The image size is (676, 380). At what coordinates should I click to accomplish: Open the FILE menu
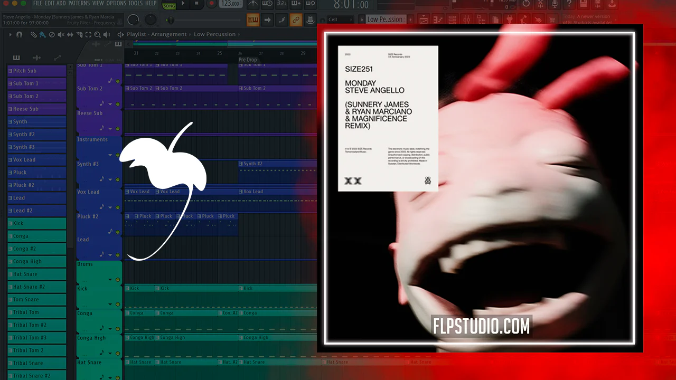37,4
